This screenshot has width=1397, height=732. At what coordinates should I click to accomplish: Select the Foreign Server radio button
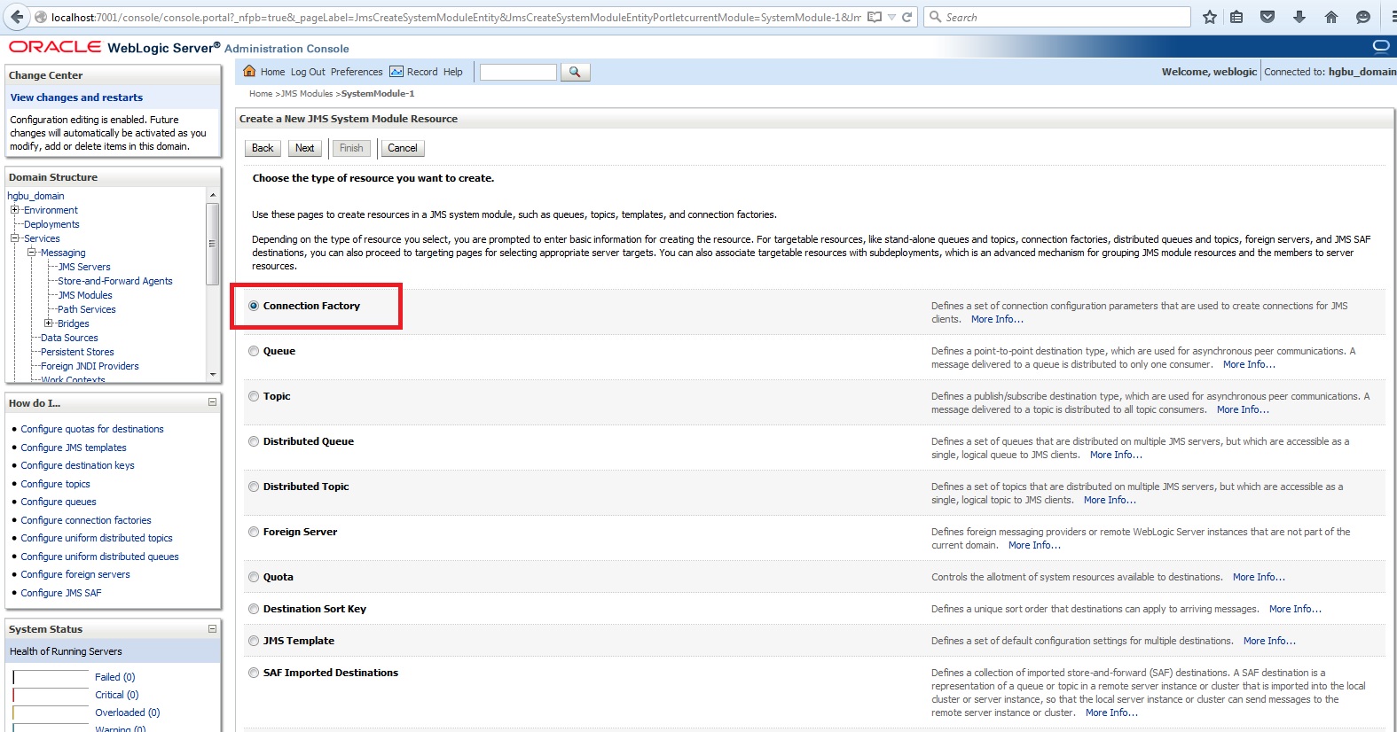point(254,532)
